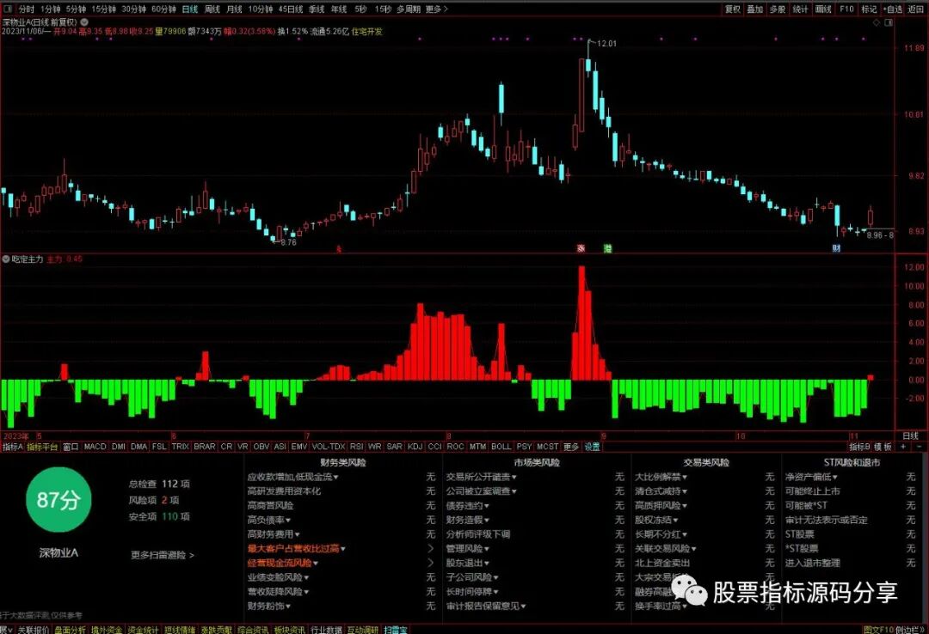The width and height of the screenshot is (929, 634).
Task: Open the 更多 periods dropdown
Action: click(x=437, y=9)
